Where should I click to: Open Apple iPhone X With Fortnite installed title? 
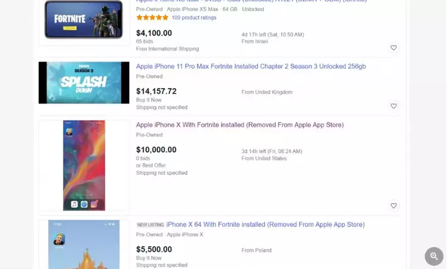click(x=240, y=125)
